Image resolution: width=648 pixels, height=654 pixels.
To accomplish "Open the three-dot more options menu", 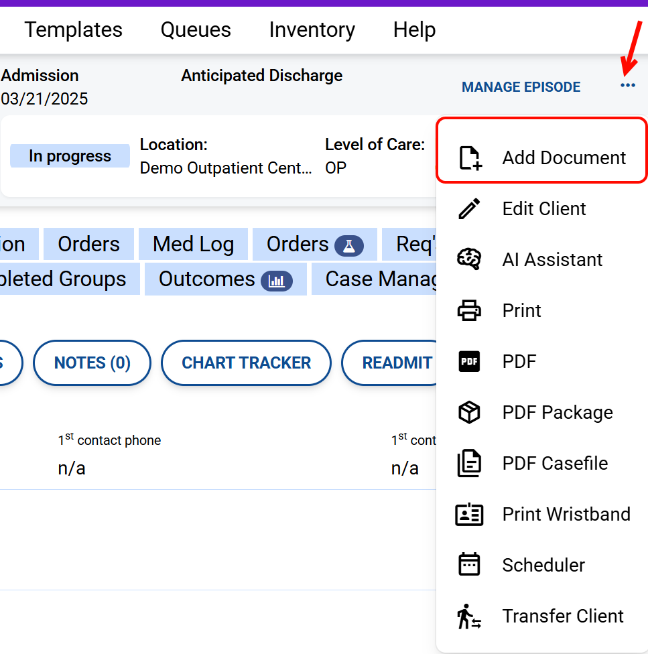I will coord(627,86).
